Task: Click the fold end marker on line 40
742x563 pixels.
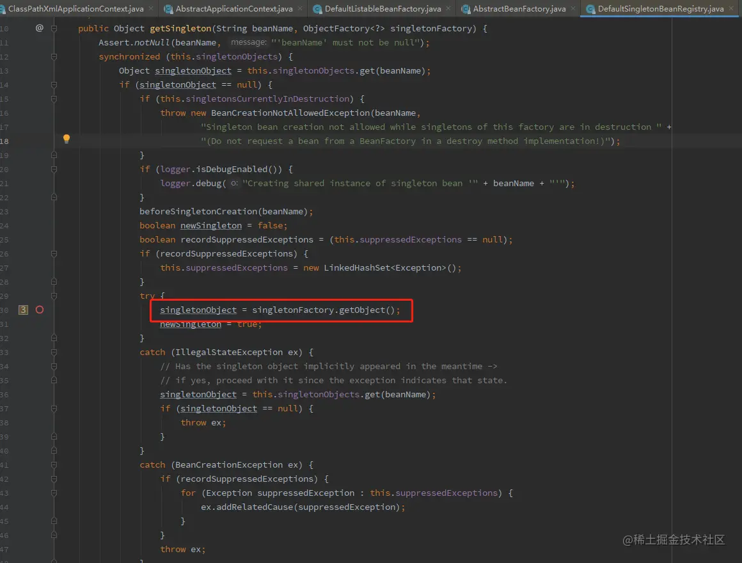Action: pos(54,451)
